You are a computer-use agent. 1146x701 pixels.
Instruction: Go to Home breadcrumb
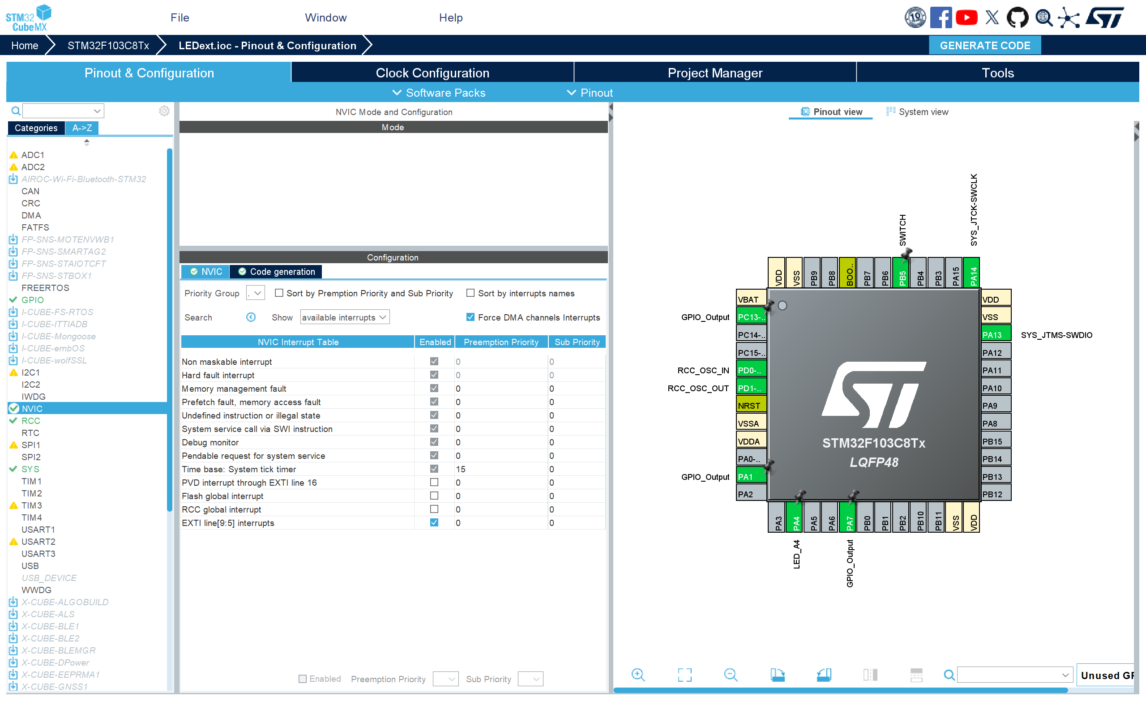25,46
